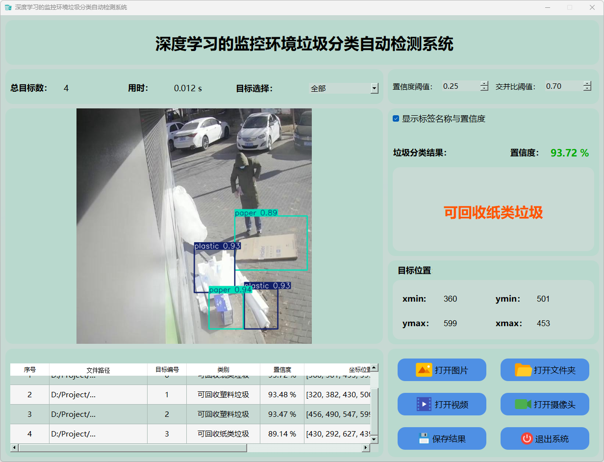This screenshot has height=462, width=604.
Task: Click the floppy disk save results icon
Action: (424, 438)
